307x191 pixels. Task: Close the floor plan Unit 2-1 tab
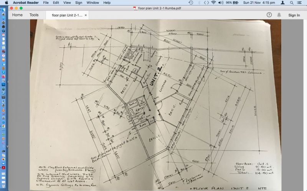click(x=86, y=15)
